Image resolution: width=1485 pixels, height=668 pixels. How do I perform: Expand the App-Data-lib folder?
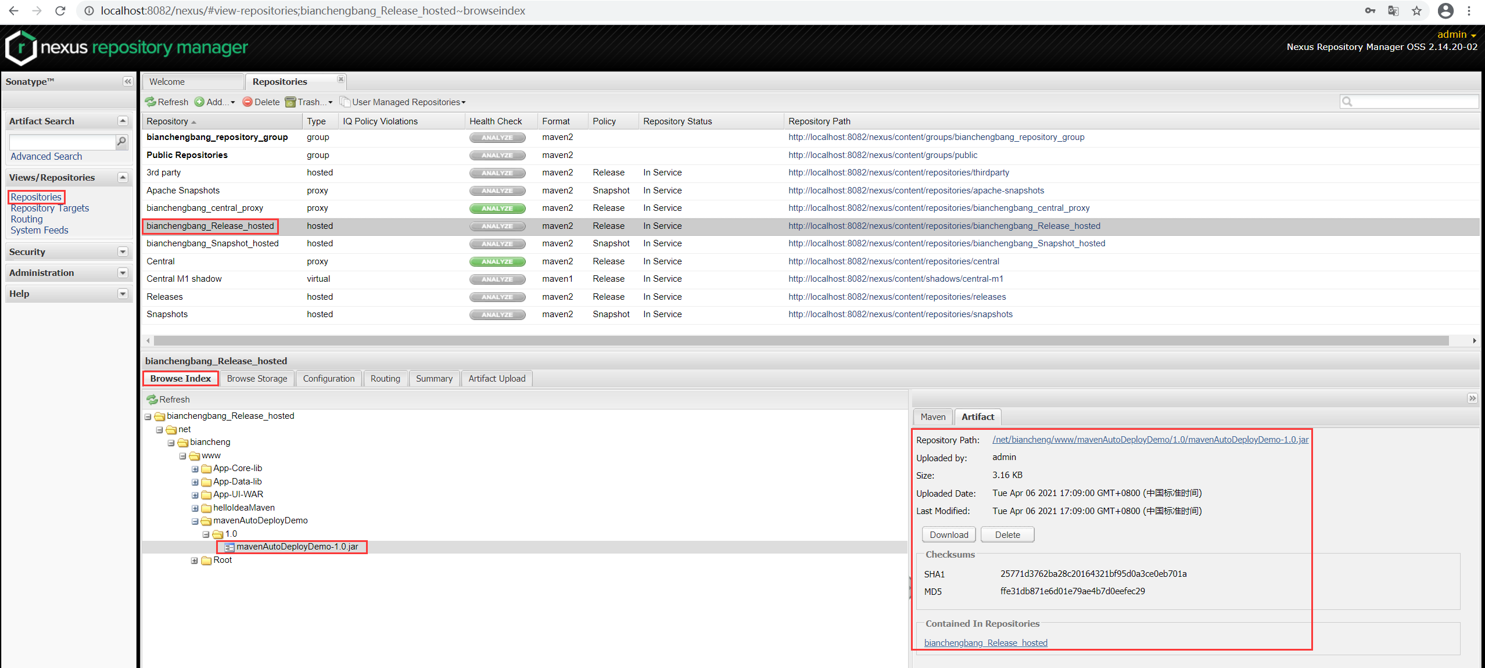point(195,482)
